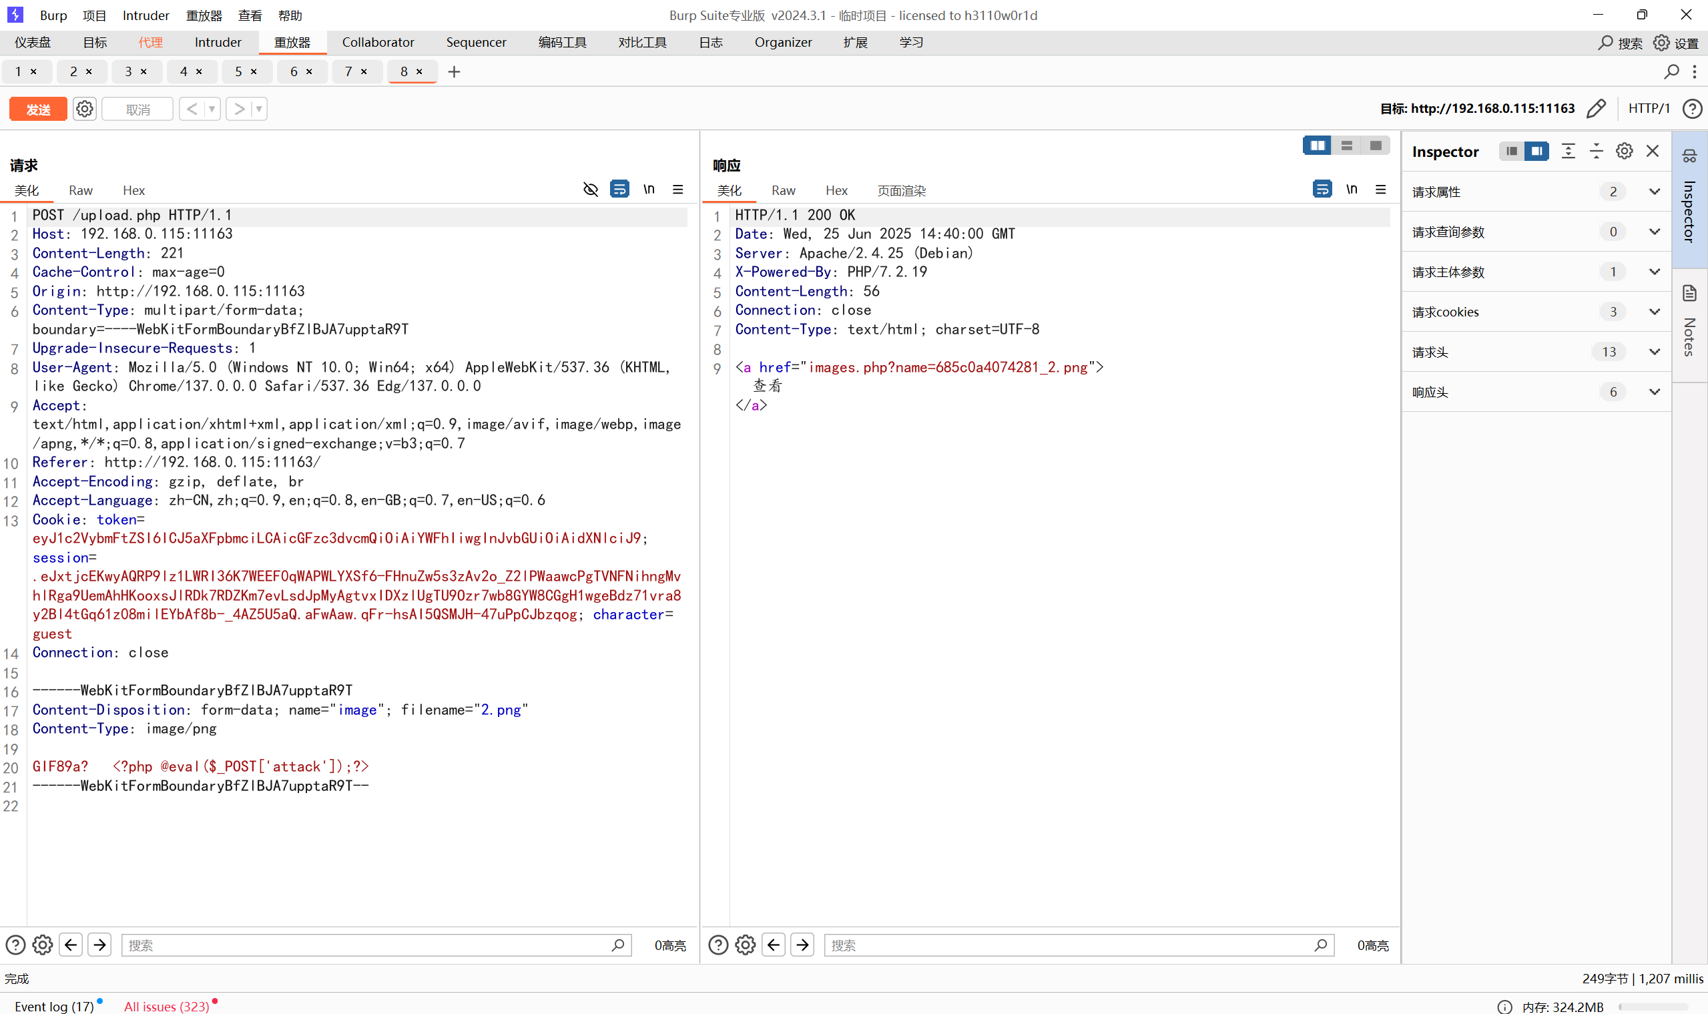1708x1014 pixels.
Task: Open 帮助 help menu
Action: [290, 15]
